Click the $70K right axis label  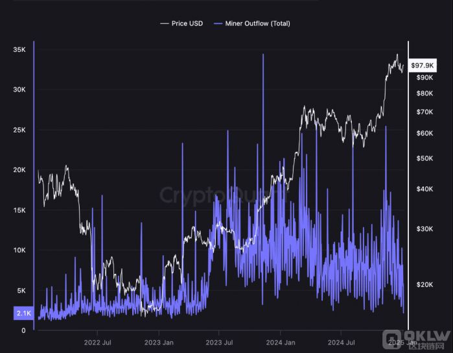pyautogui.click(x=424, y=112)
